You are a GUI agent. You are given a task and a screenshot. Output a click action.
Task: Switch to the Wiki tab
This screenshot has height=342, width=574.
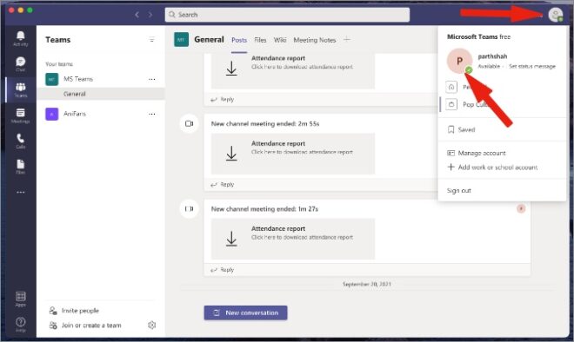pos(280,40)
